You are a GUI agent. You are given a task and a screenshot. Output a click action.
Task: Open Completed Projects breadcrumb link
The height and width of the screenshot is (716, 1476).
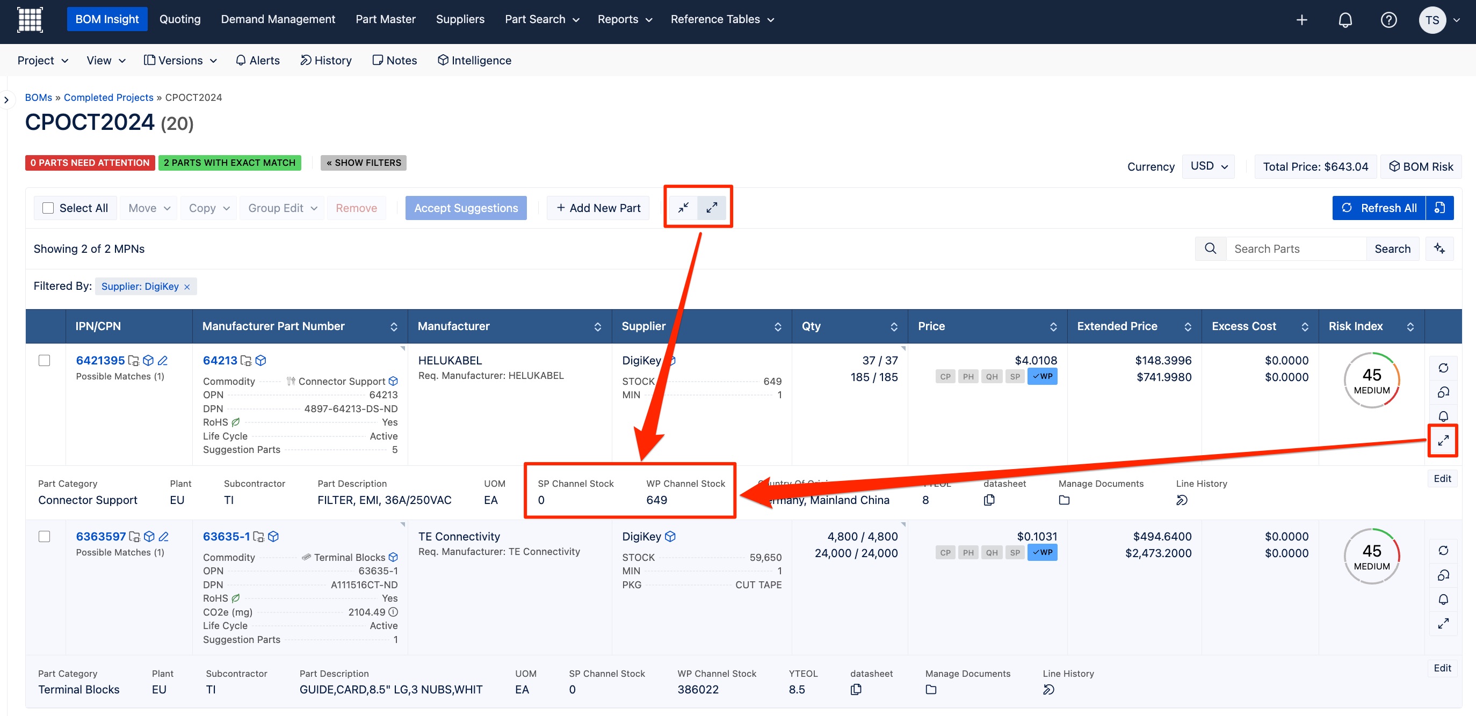coord(108,97)
